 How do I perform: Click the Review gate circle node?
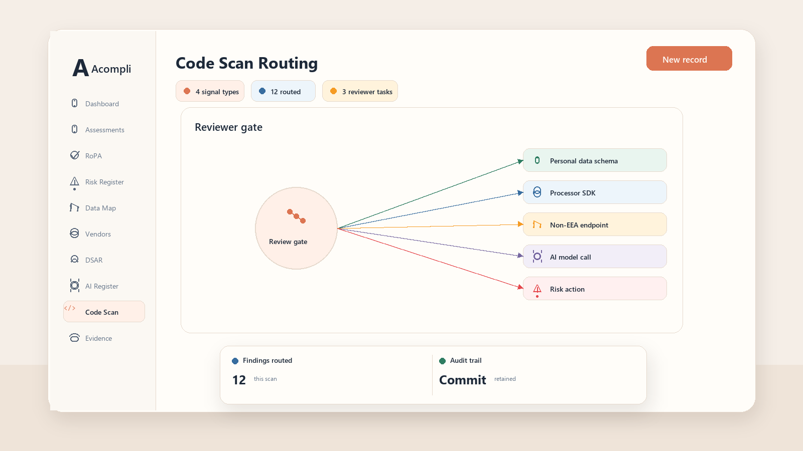tap(296, 229)
